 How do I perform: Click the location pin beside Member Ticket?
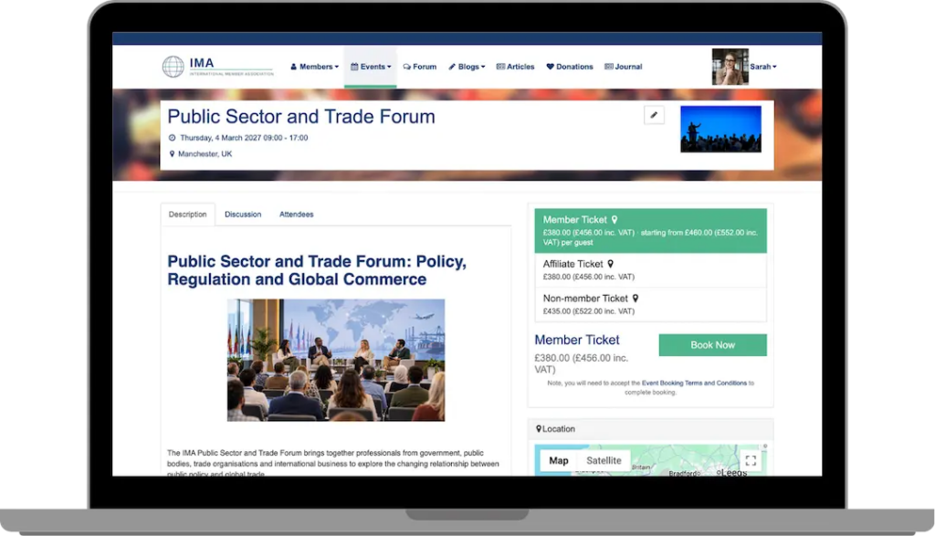[x=615, y=219]
